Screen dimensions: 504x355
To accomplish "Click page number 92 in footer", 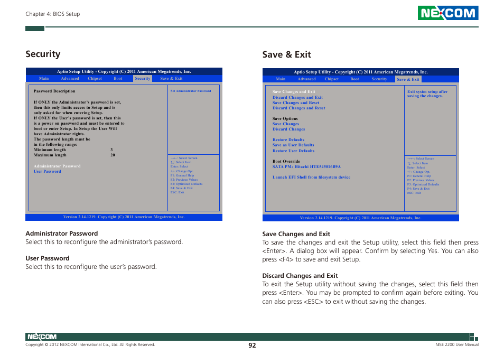I will tap(252, 345).
